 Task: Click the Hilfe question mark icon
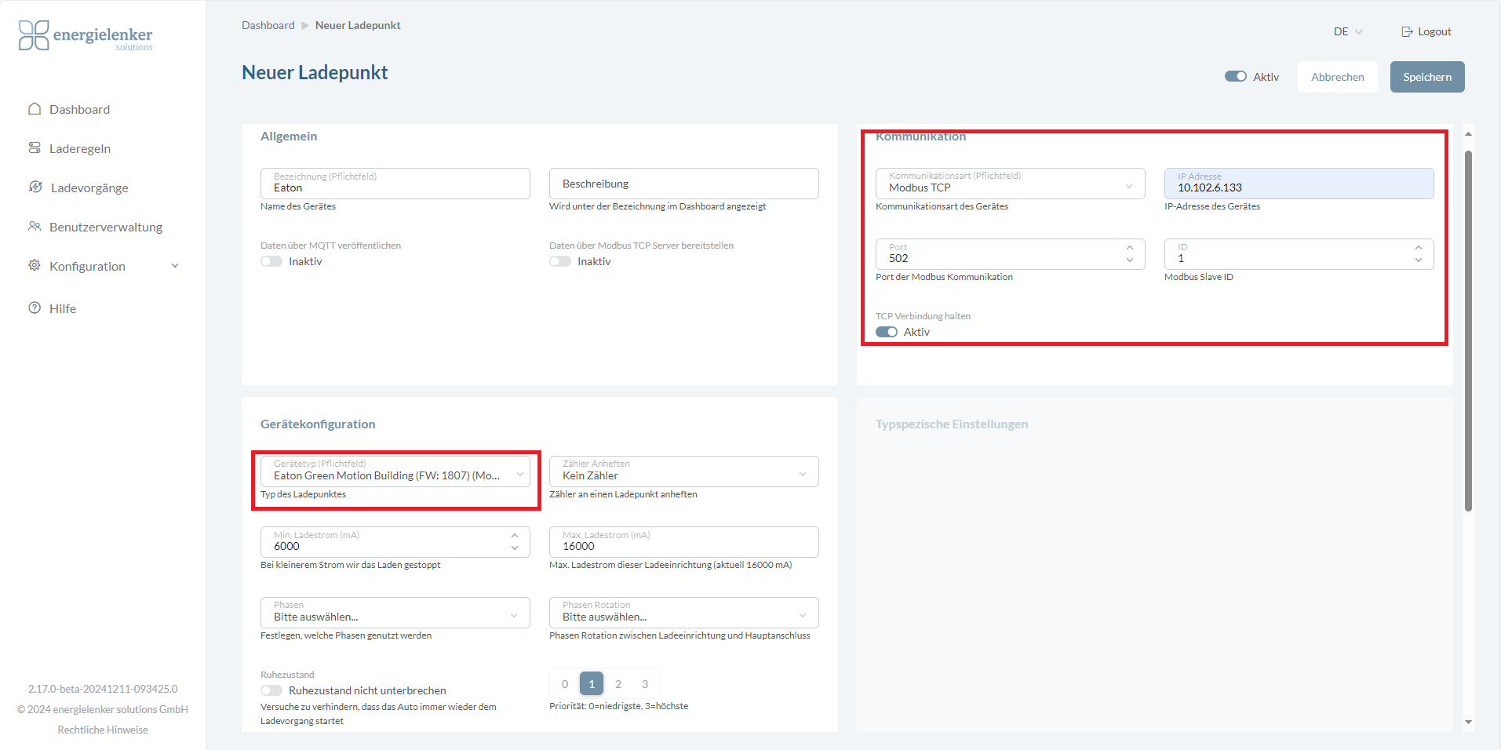tap(35, 308)
